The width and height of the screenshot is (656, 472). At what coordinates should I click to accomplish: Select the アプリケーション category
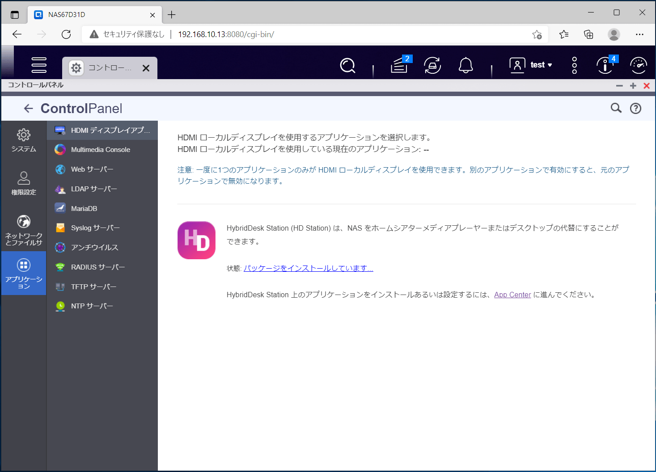24,273
